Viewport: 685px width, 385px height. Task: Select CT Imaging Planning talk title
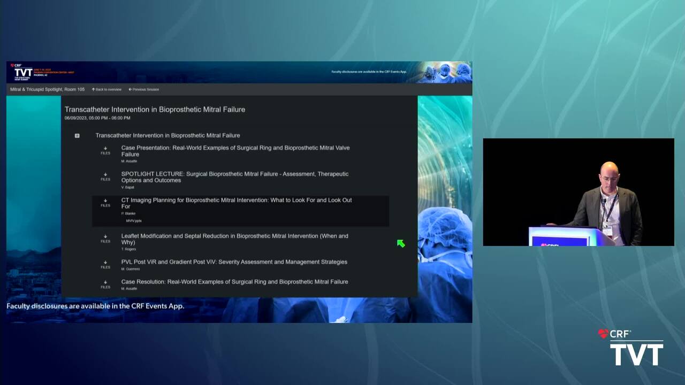click(237, 203)
